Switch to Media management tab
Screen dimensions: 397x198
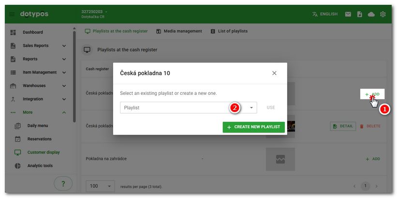[x=179, y=31]
